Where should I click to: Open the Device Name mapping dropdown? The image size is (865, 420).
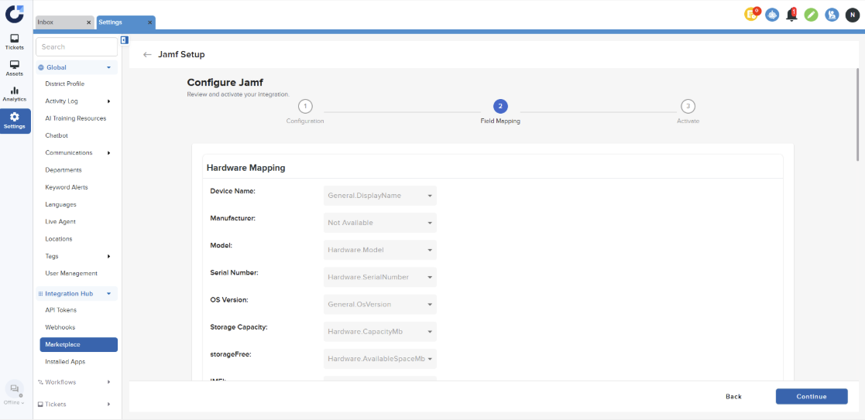379,196
